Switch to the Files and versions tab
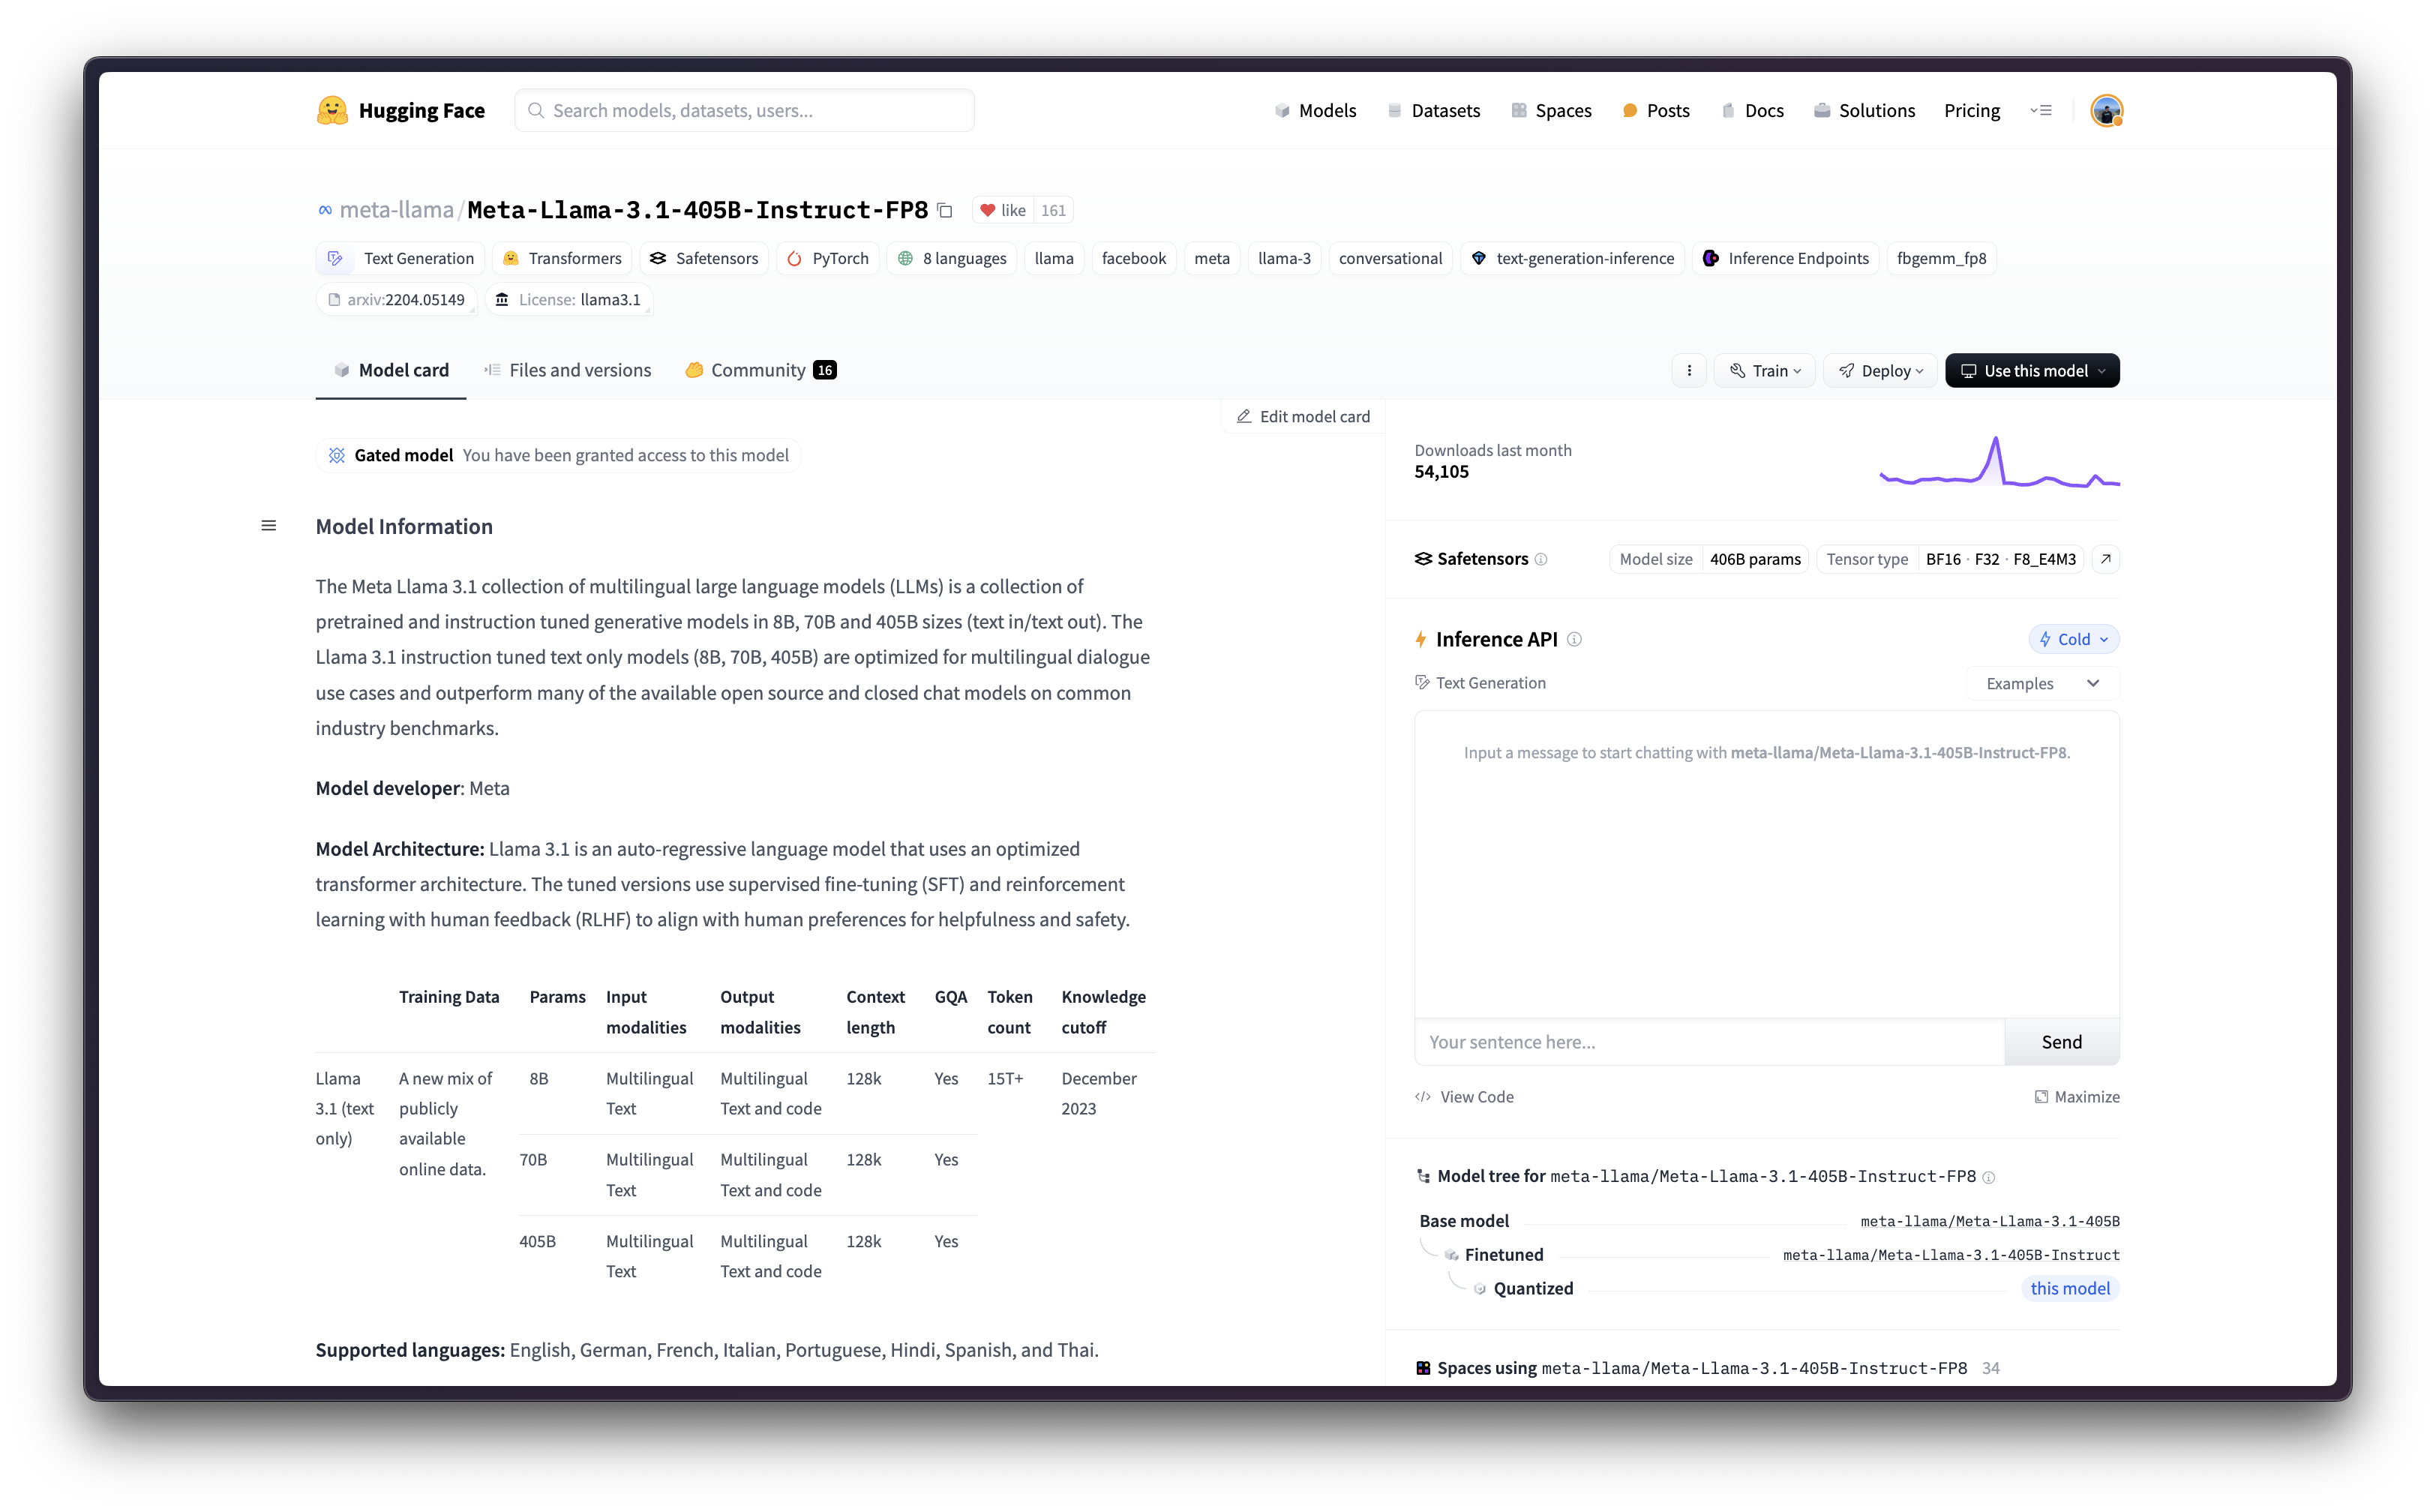This screenshot has width=2436, height=1512. click(568, 369)
